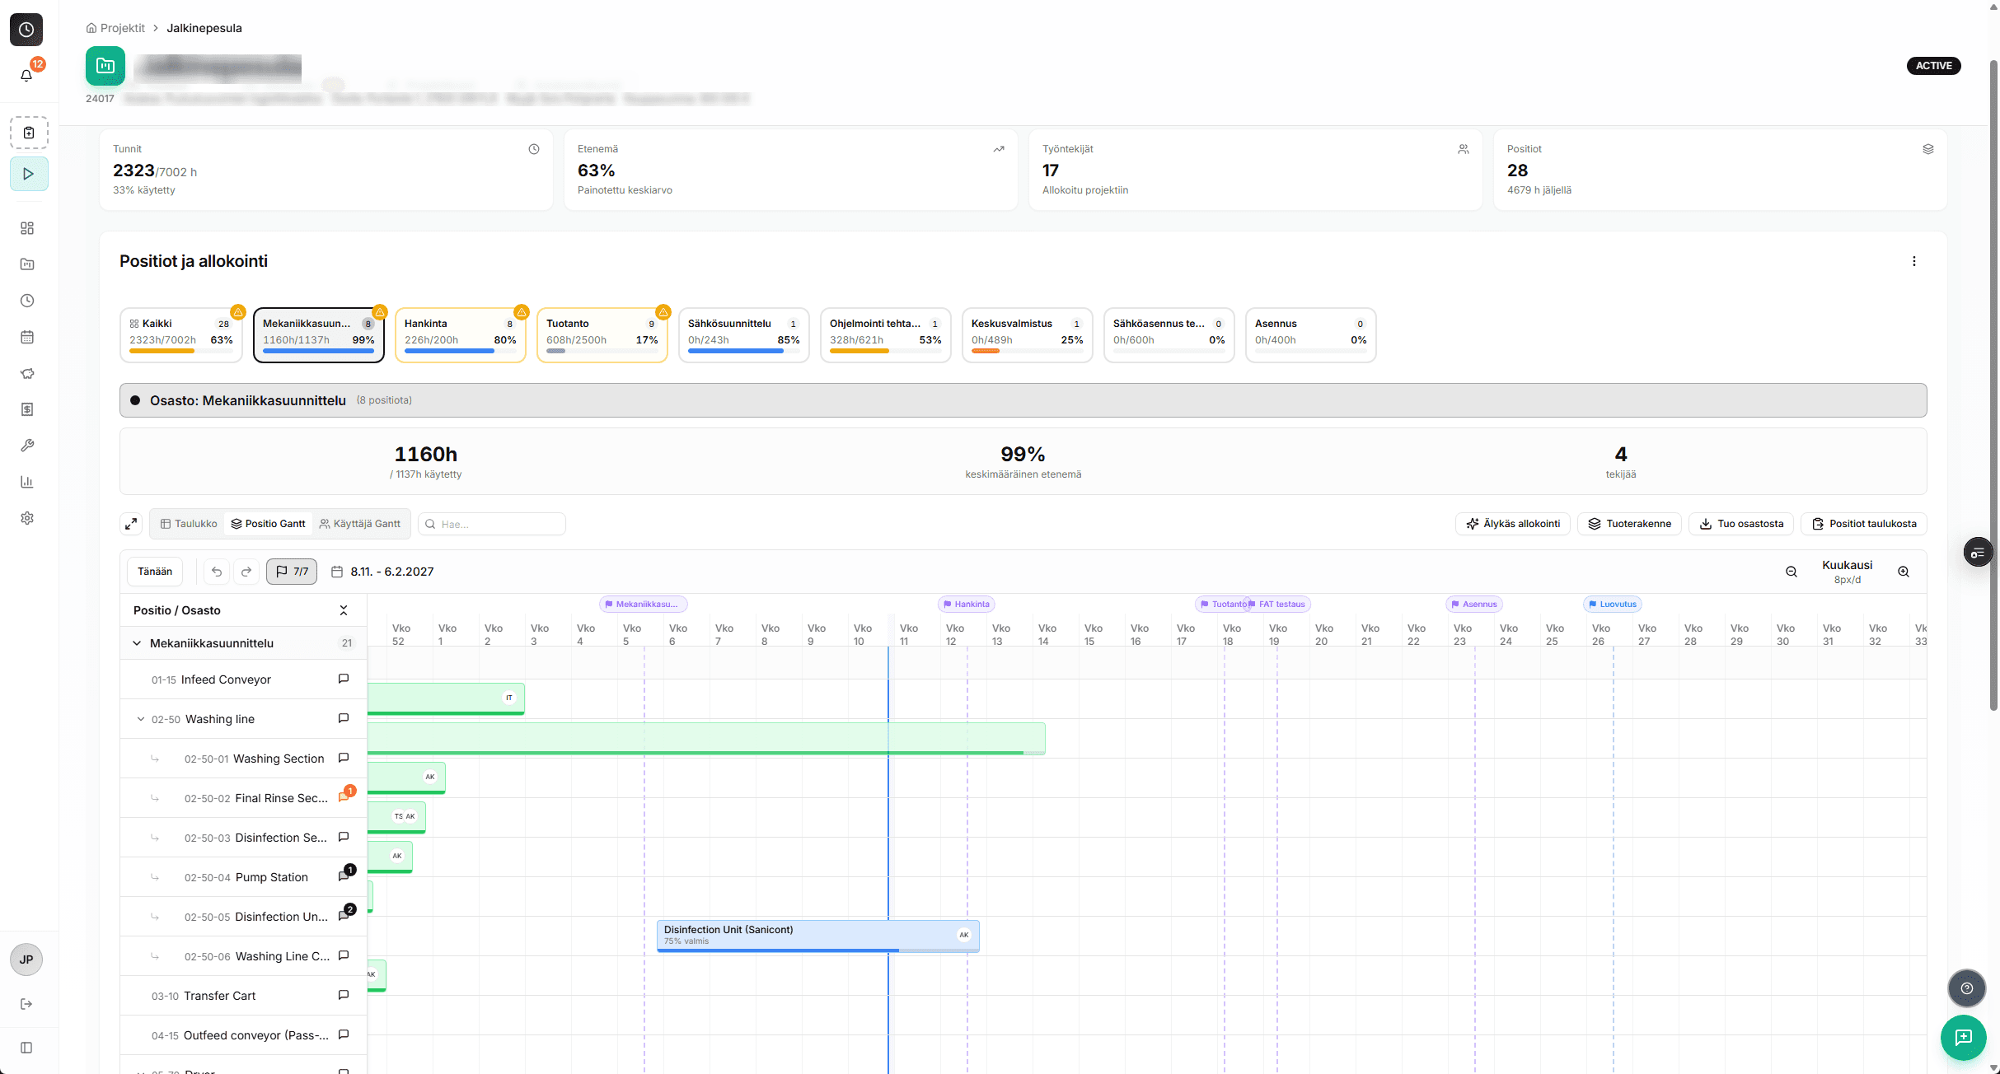Image resolution: width=2000 pixels, height=1074 pixels.
Task: Select the Hankinta department card
Action: click(x=460, y=334)
